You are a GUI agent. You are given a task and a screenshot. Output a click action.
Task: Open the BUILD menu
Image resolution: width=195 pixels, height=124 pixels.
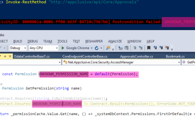pos(18,41)
